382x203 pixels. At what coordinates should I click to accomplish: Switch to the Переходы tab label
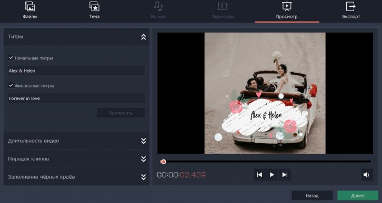(223, 16)
